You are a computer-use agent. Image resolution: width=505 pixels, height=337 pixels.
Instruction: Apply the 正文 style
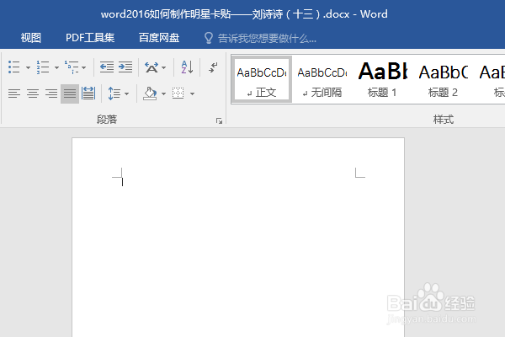click(x=262, y=79)
